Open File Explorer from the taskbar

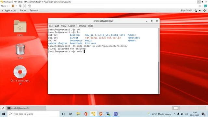(78, 114)
